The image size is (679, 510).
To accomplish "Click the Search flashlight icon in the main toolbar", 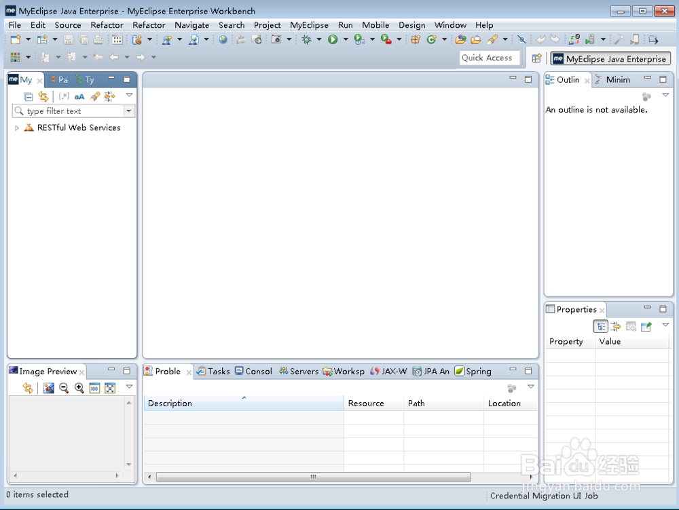I will pyautogui.click(x=492, y=40).
